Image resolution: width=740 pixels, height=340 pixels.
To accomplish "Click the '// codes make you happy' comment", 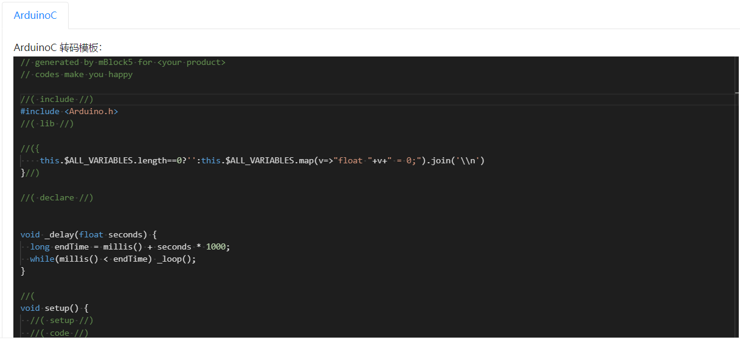I will point(77,75).
